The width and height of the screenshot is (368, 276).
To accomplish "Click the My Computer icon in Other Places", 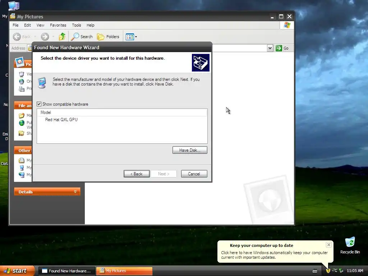I will tap(21, 167).
